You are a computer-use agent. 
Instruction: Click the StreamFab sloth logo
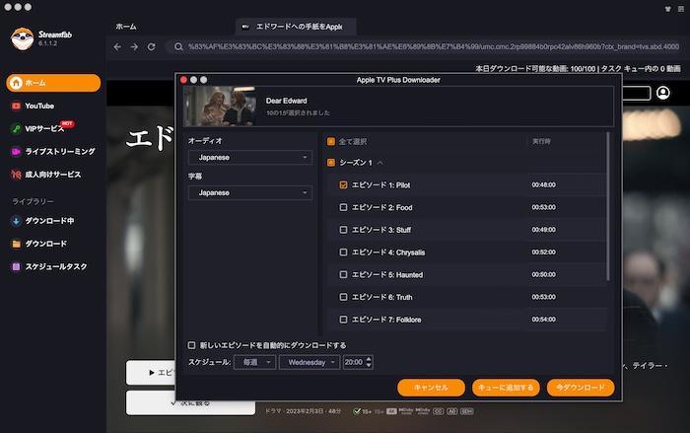(22, 38)
